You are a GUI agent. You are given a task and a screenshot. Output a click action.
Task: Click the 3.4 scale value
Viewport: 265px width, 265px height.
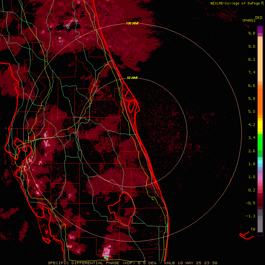click(252, 138)
